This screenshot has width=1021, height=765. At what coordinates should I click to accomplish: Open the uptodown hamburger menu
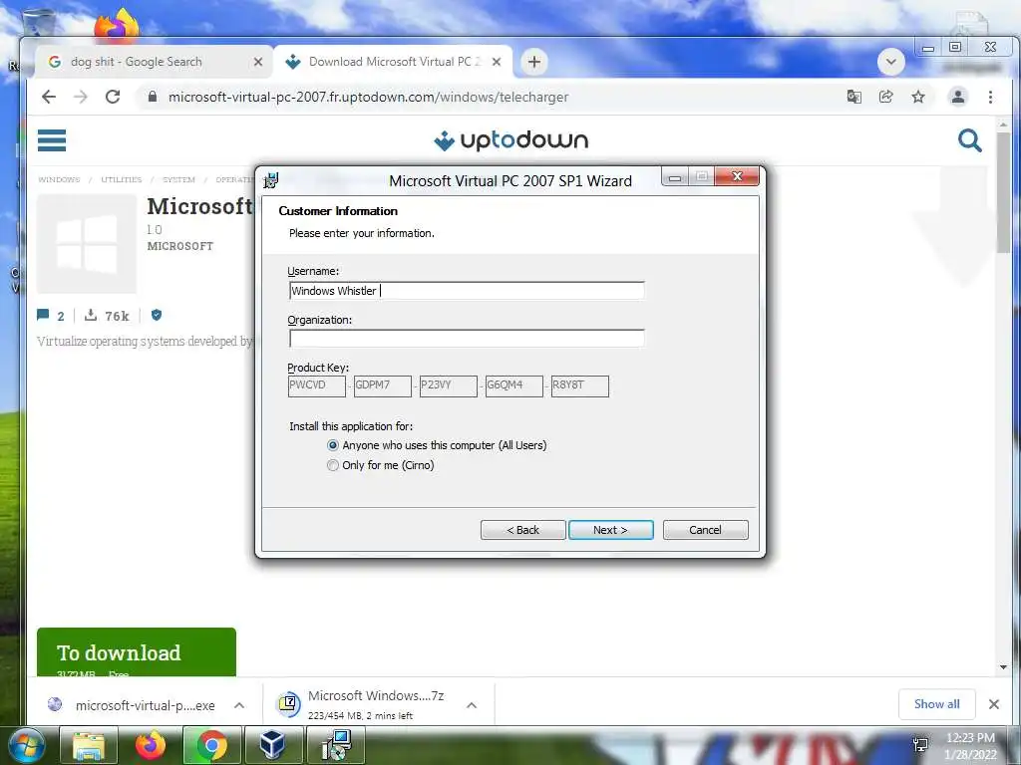[52, 139]
